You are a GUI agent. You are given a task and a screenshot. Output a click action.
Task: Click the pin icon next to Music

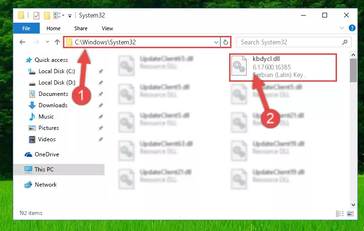(x=100, y=117)
